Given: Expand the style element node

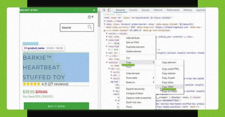Looking at the screenshot, I should point(107,34).
